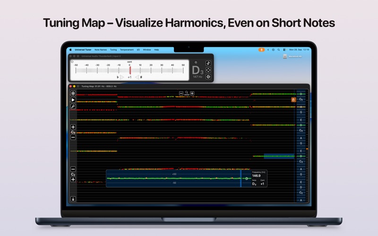Click the blue playhead marker in zoom popup
Screen dimensions: 378x236
pos(241,178)
